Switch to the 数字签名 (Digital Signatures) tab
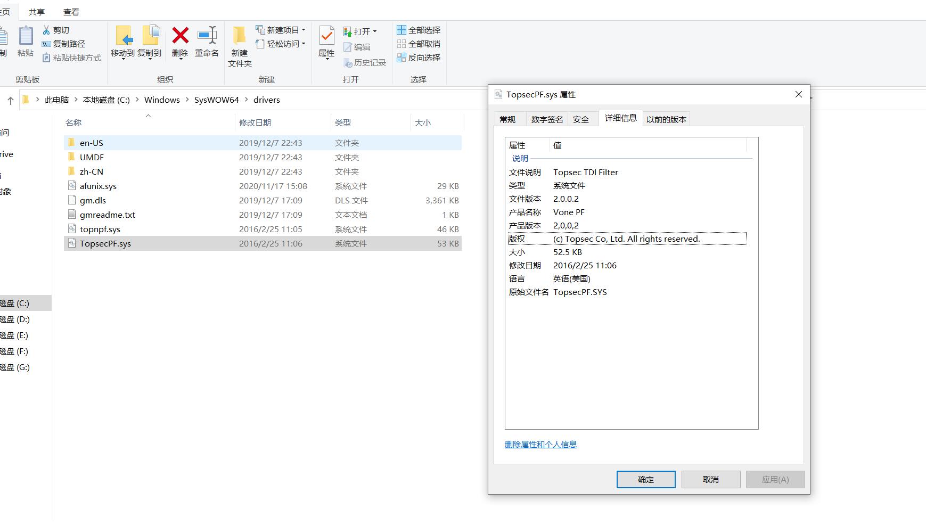Screen dimensions: 926x525 [x=547, y=119]
